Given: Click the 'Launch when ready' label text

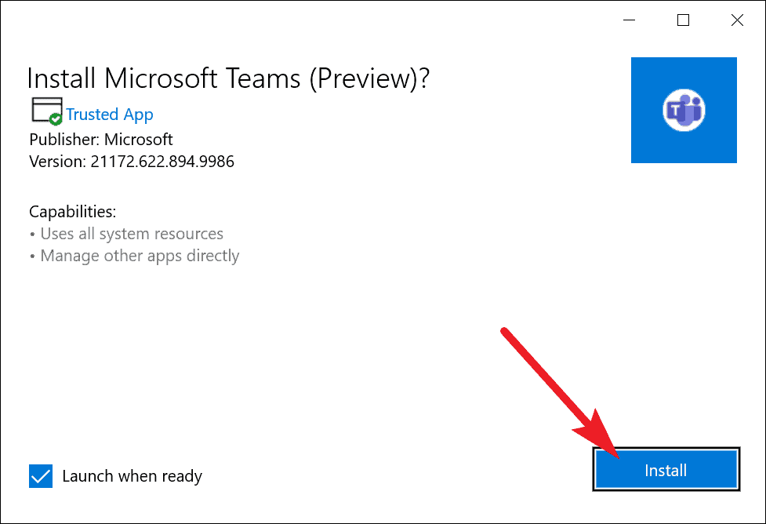Looking at the screenshot, I should (x=132, y=476).
